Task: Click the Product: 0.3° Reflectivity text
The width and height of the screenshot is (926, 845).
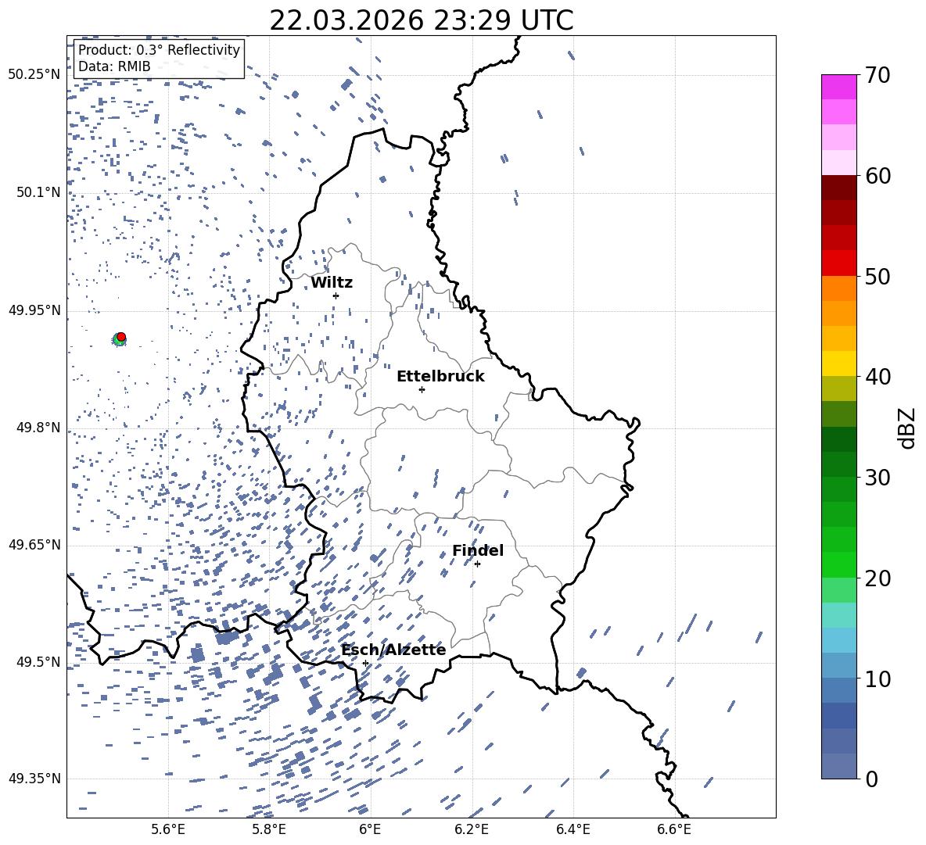Action: click(159, 50)
